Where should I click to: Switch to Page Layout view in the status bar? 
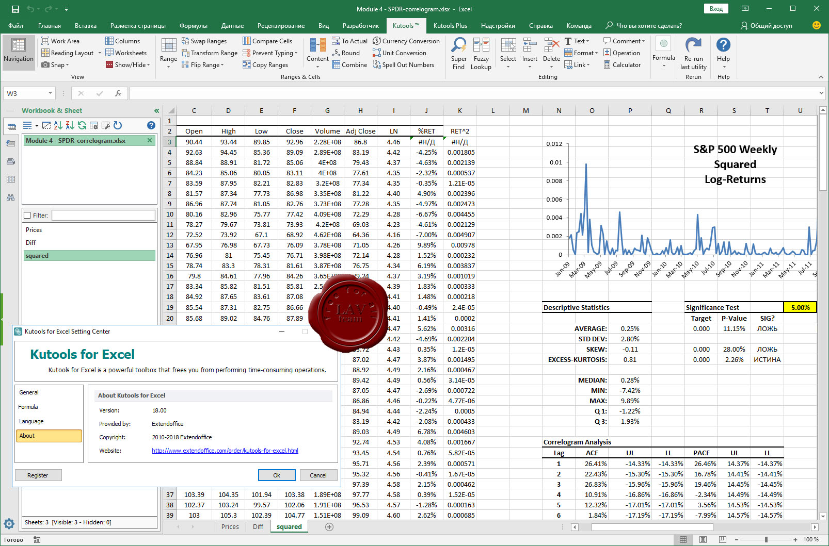[x=703, y=539]
